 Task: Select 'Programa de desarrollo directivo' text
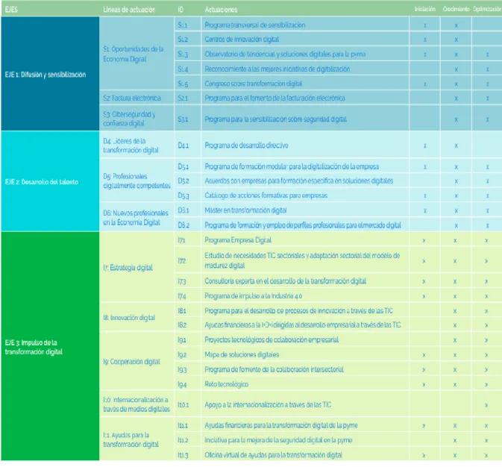246,145
